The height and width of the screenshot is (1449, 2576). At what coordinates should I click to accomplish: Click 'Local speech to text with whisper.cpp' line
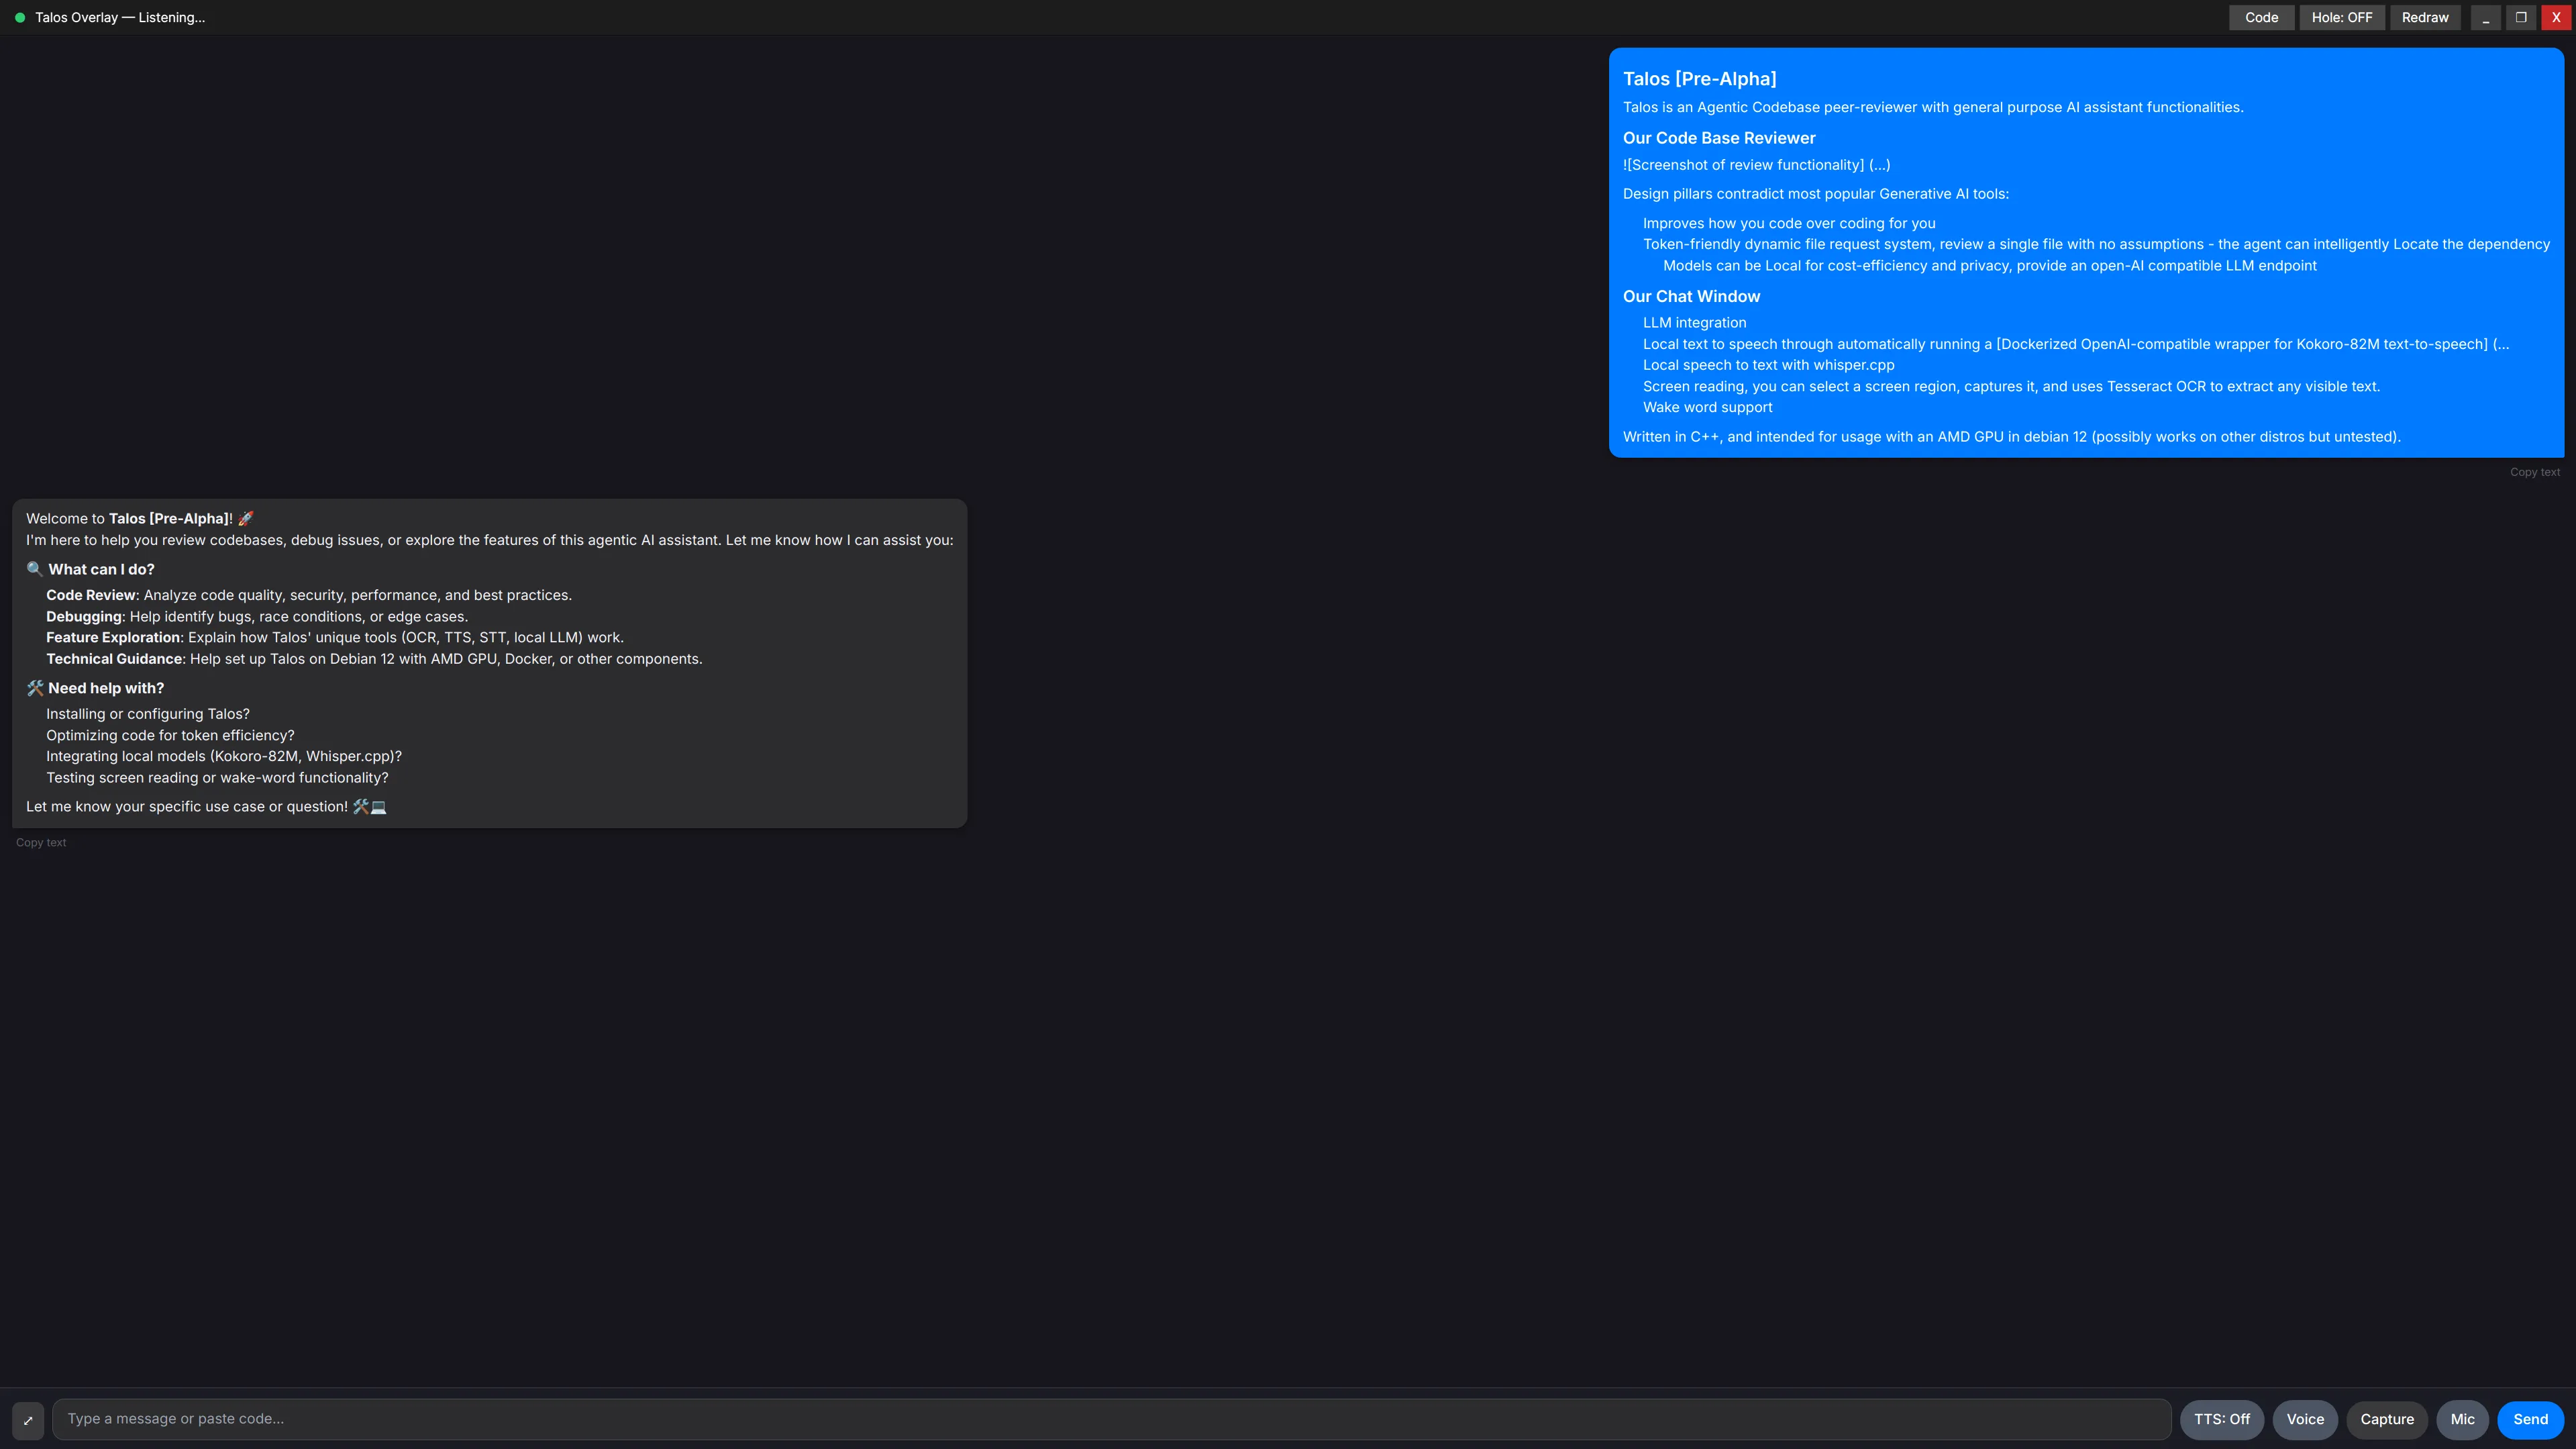click(1768, 365)
